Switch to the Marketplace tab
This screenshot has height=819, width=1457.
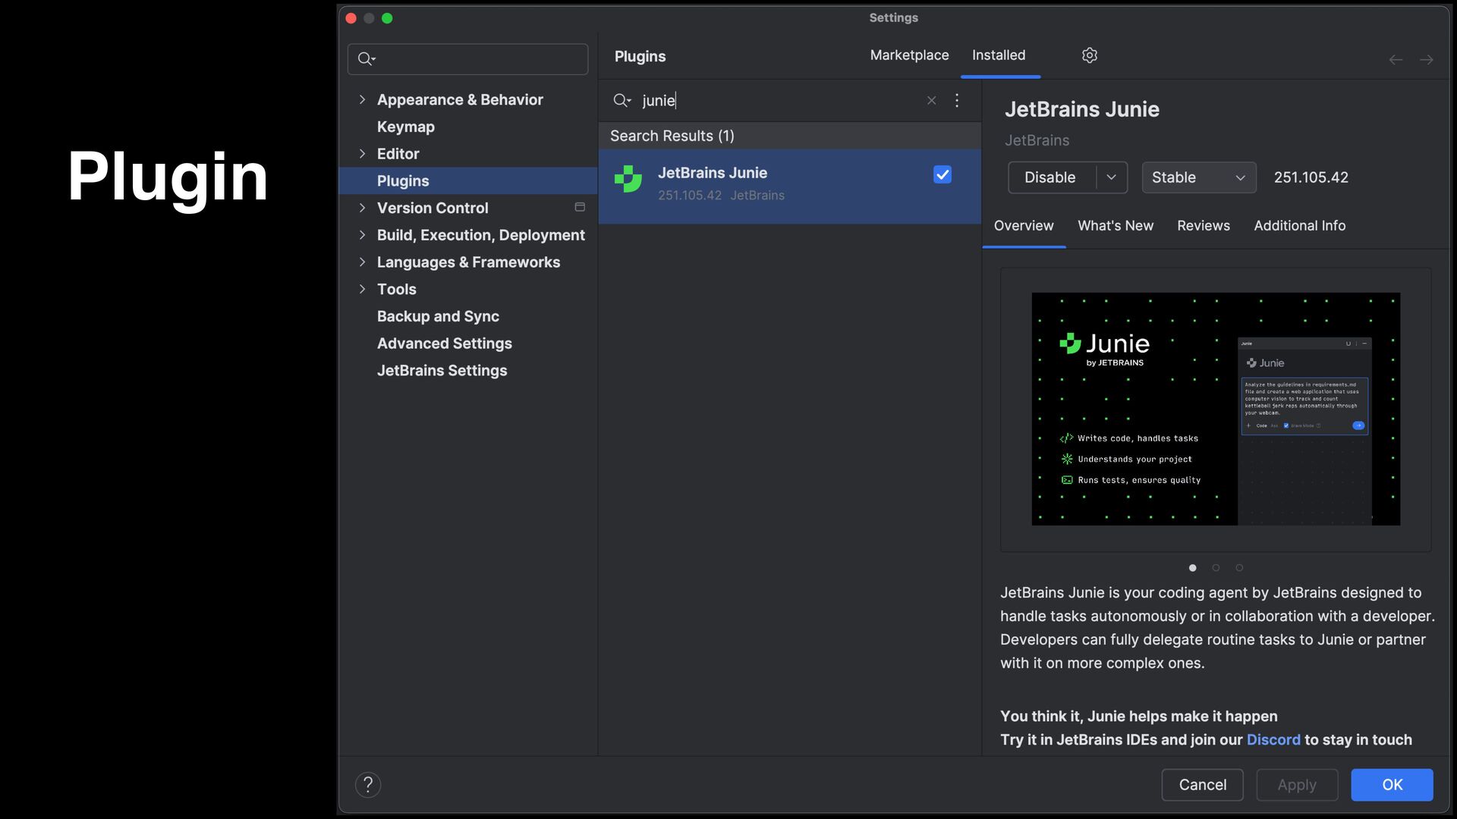pos(909,55)
